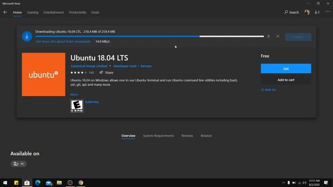333x187 pixels.
Task: Open the Windows Start menu
Action: [x=5, y=182]
